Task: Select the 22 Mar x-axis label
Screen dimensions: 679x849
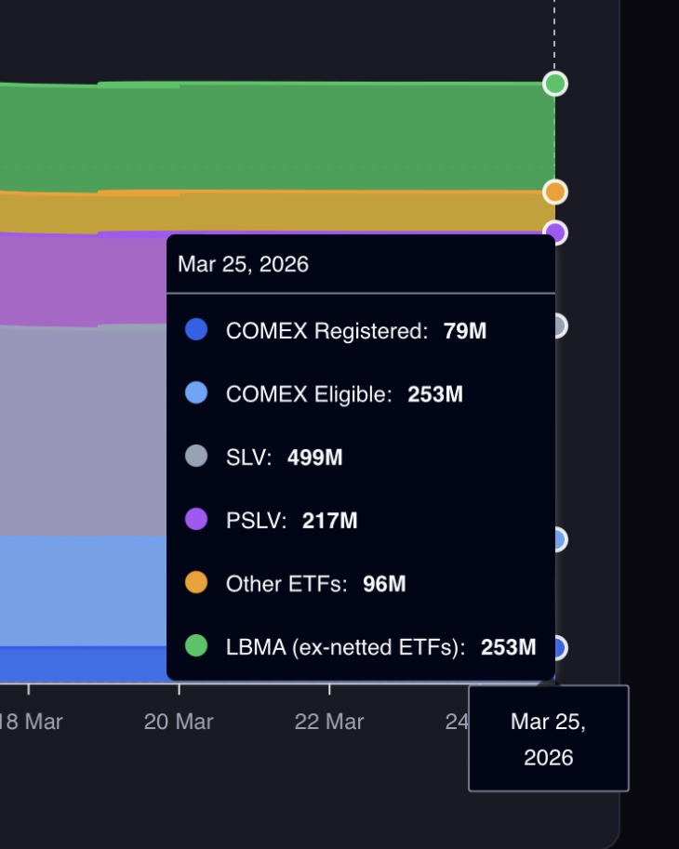Action: 329,722
